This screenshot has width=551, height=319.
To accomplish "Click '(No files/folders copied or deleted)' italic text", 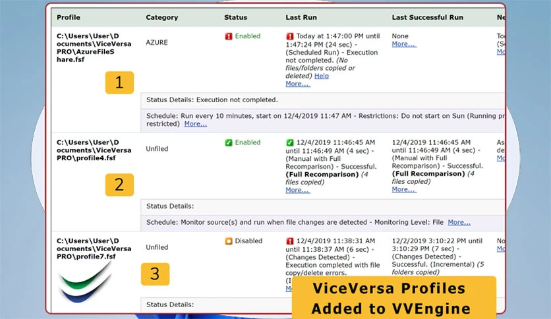I will [x=320, y=68].
